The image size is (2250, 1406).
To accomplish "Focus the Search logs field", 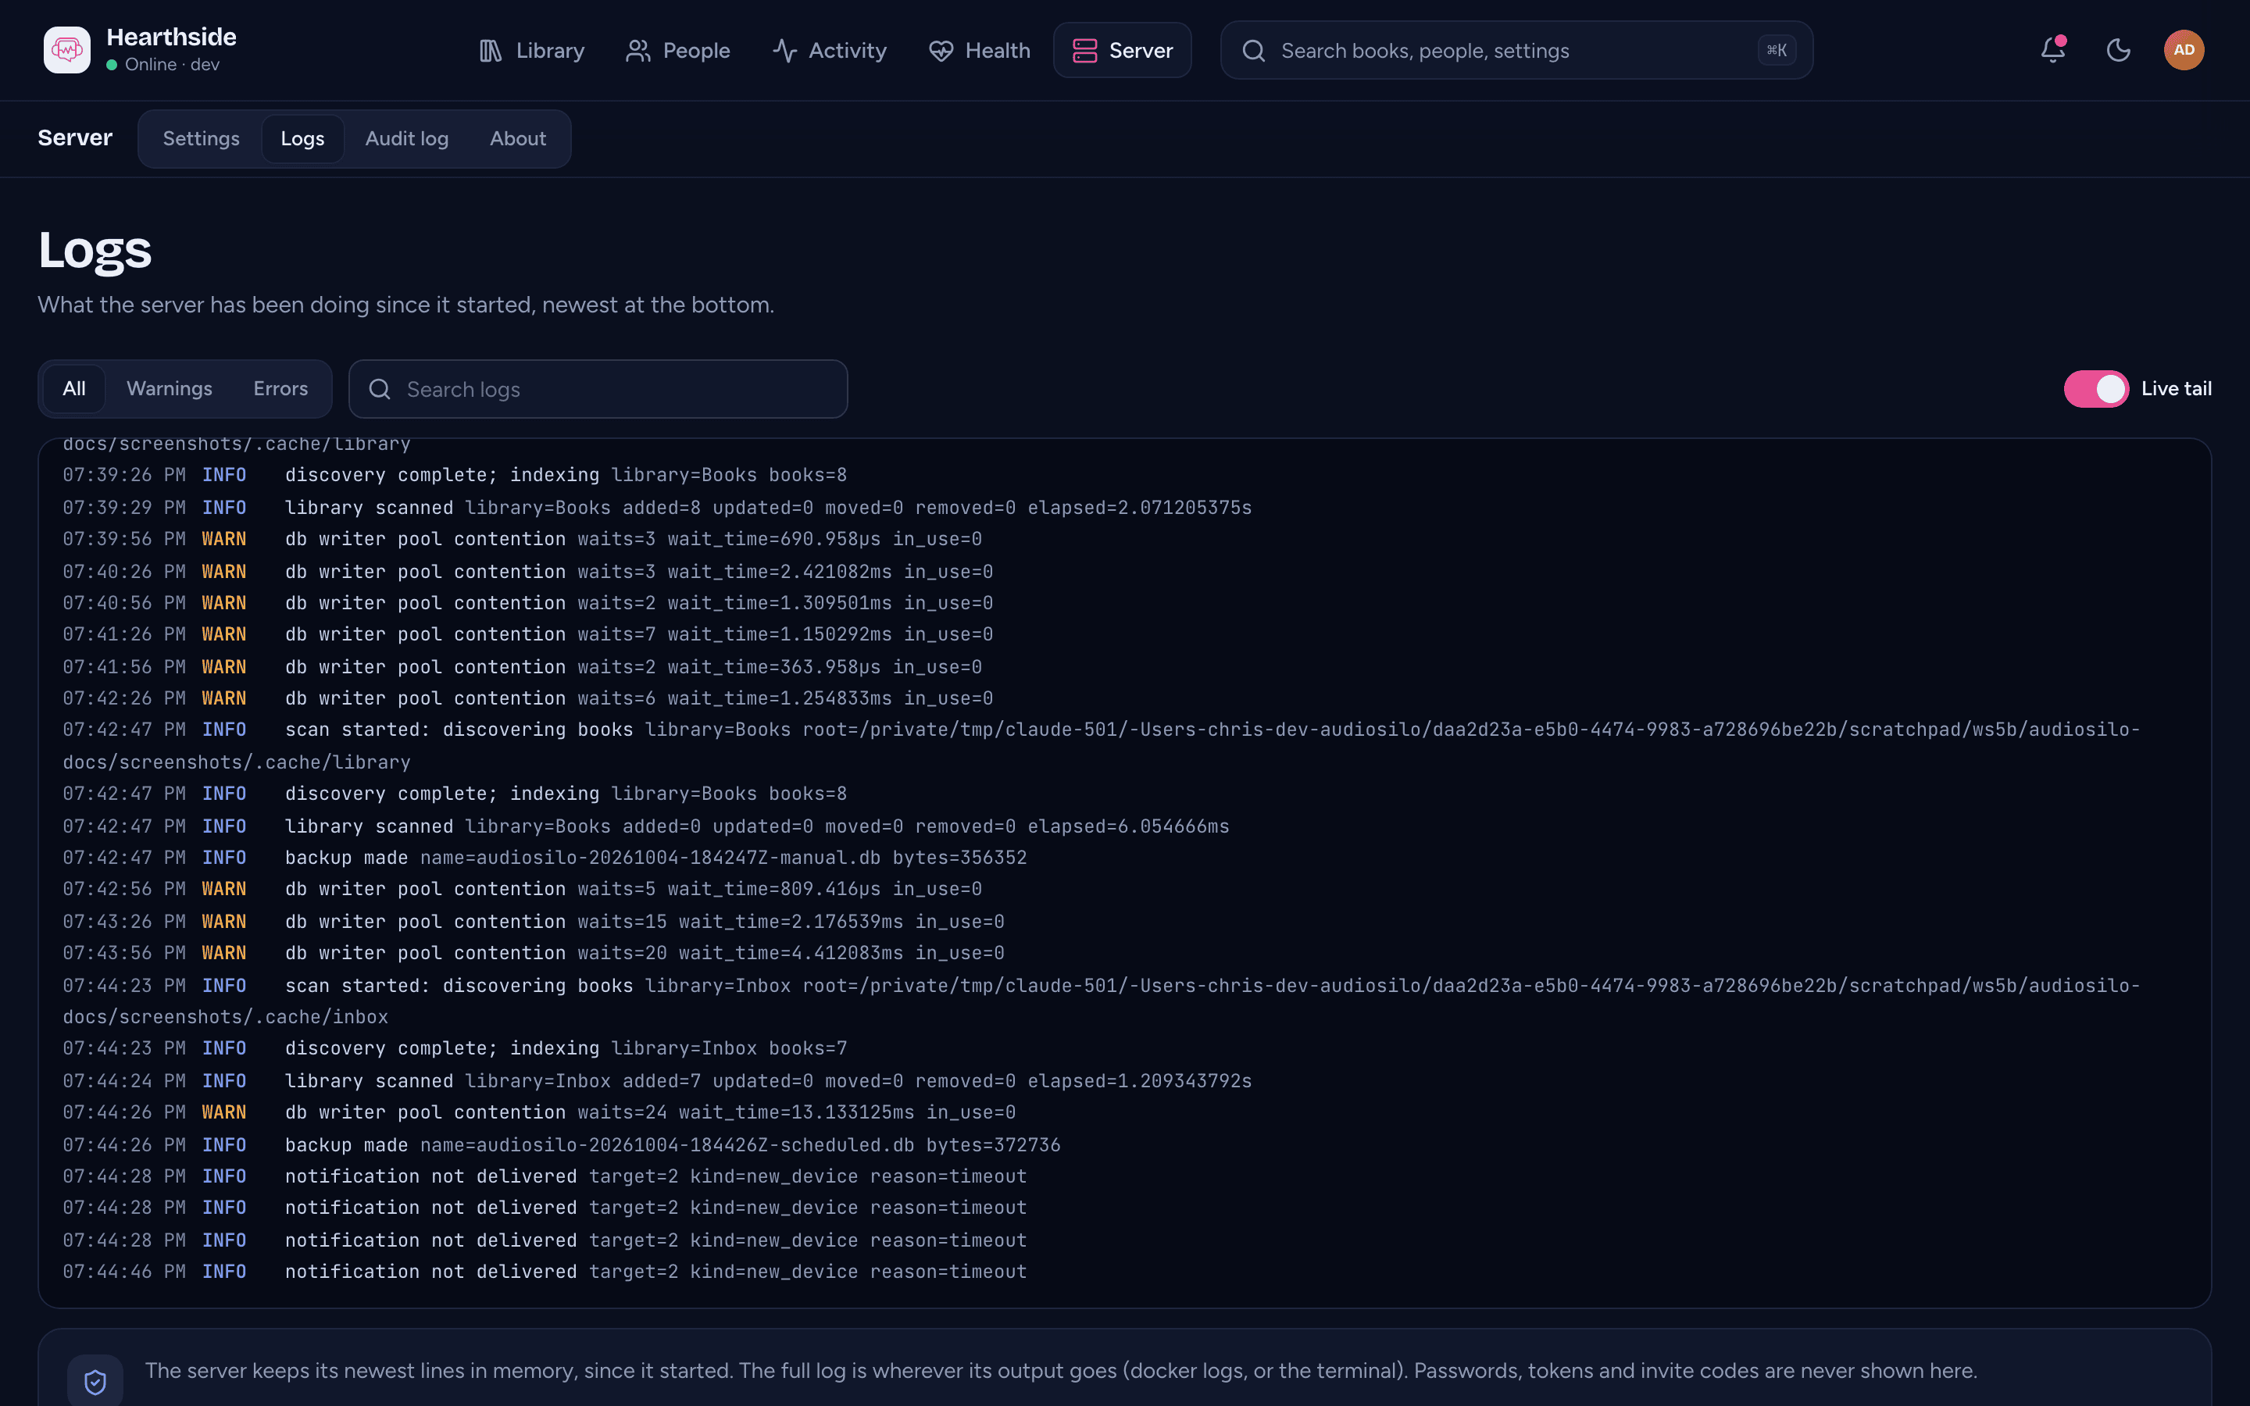I will pyautogui.click(x=598, y=389).
